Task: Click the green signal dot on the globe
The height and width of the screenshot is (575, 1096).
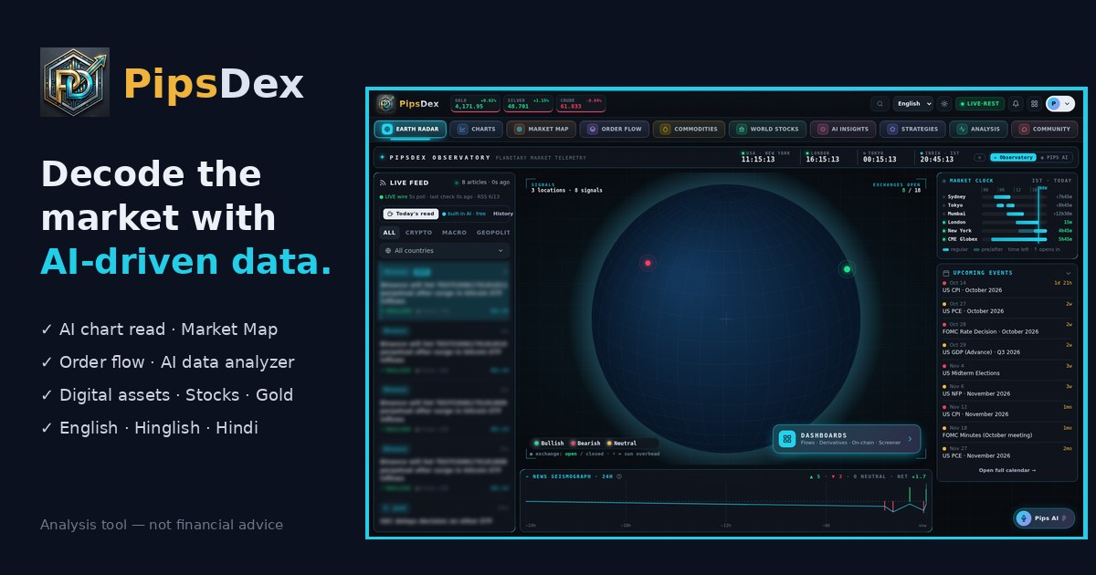Action: click(847, 269)
